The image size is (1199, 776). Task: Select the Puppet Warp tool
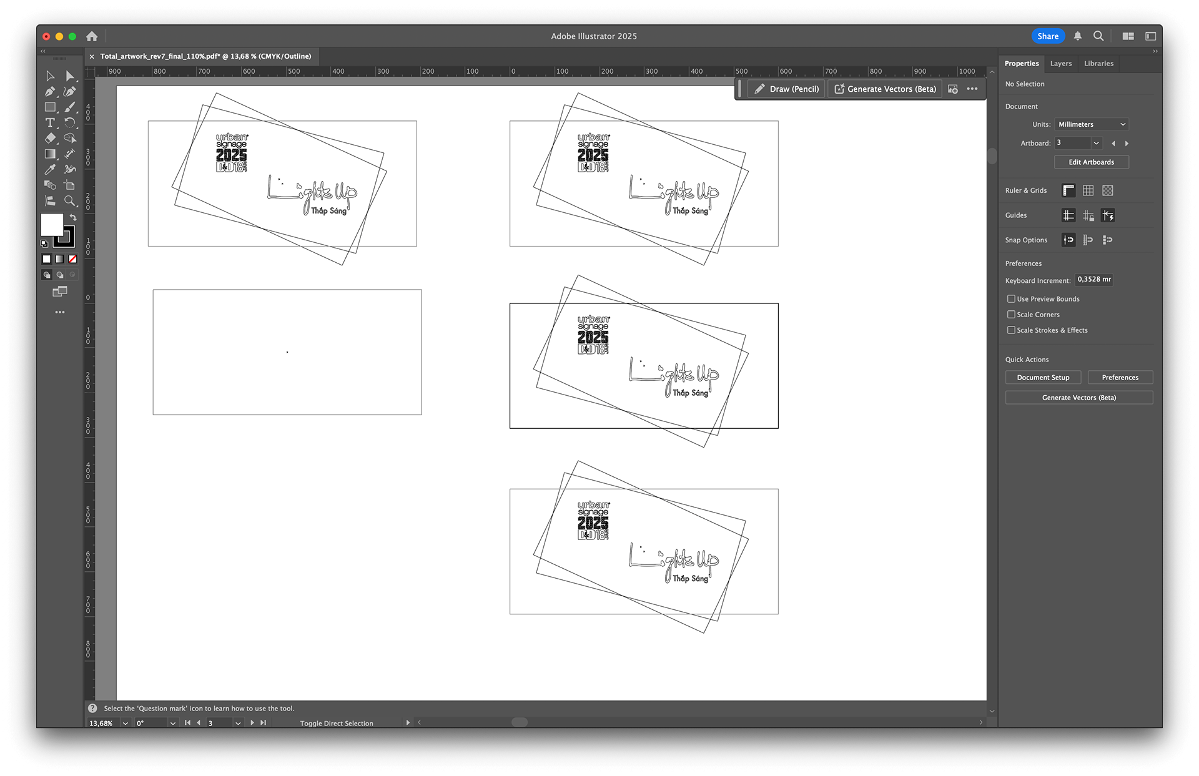70,169
